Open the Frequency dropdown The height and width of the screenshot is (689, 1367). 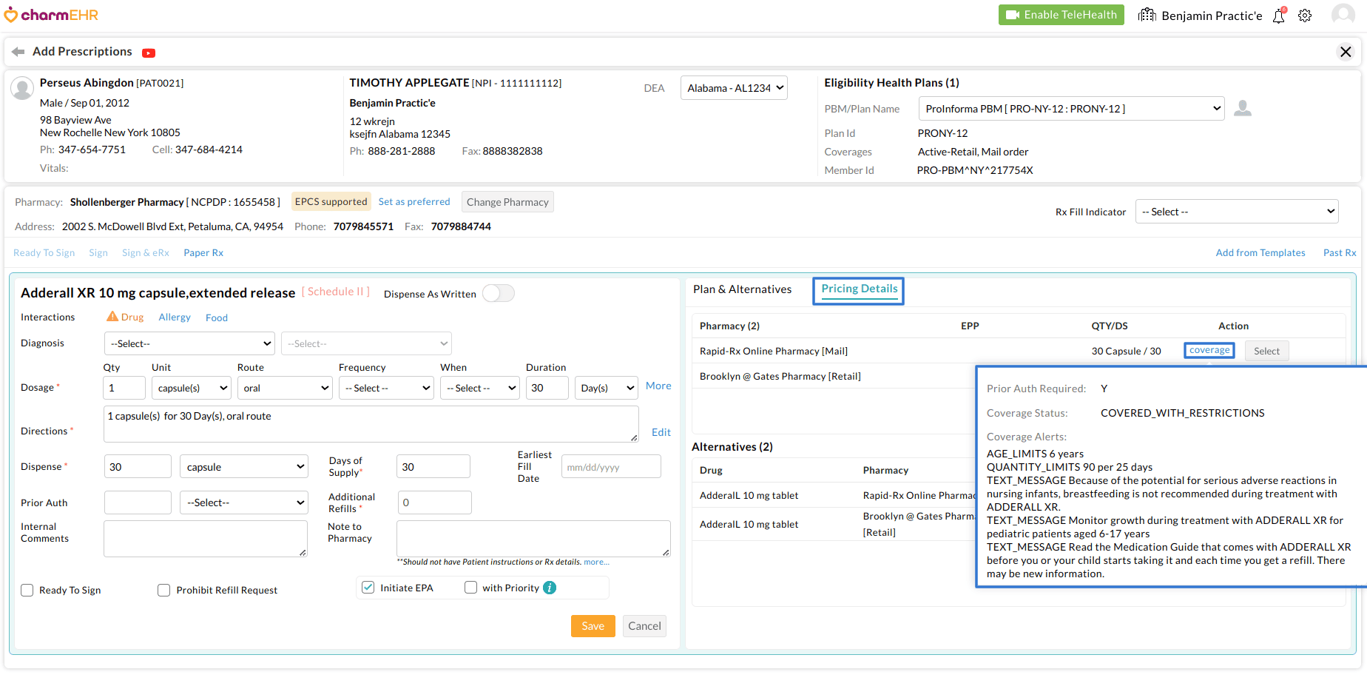[387, 388]
